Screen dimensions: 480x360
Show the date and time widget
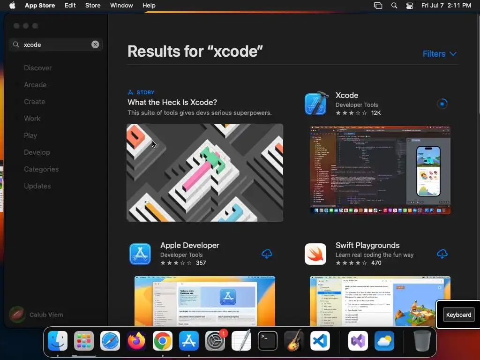(446, 6)
